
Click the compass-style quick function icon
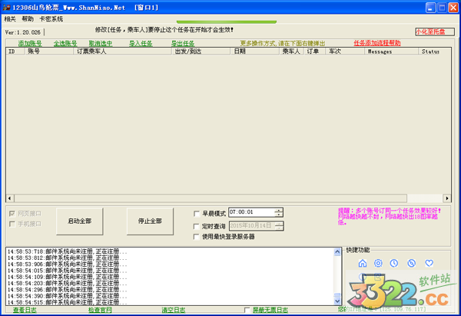(411, 263)
